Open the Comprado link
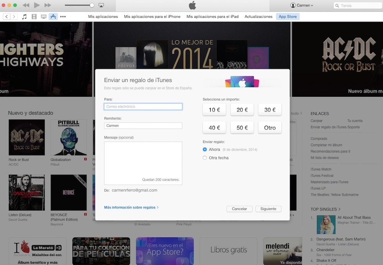Screen dimensions: 383x265 tap(319, 138)
